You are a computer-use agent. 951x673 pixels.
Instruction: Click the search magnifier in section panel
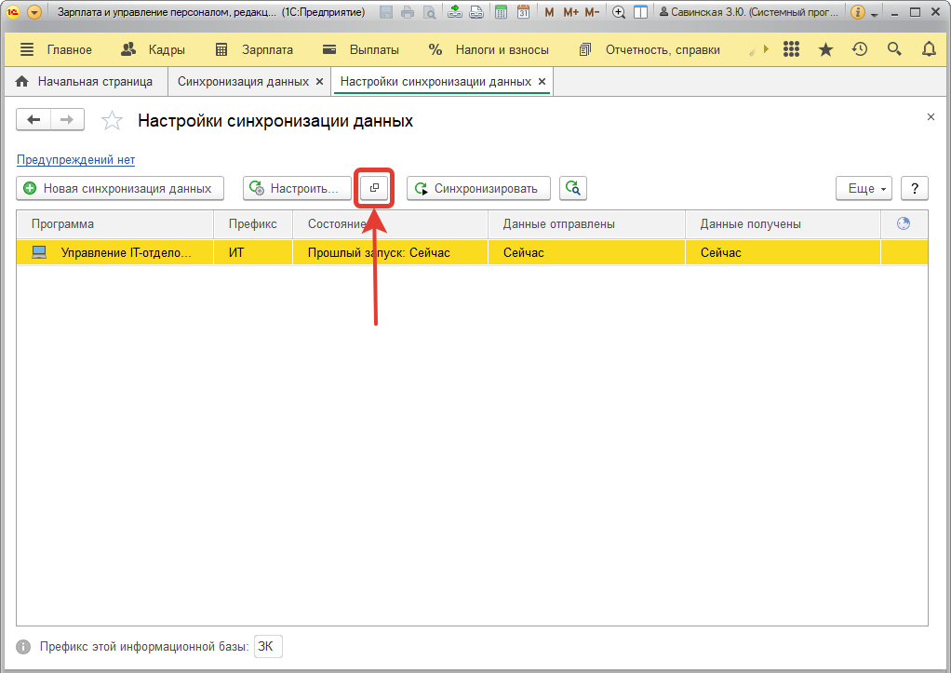(894, 49)
